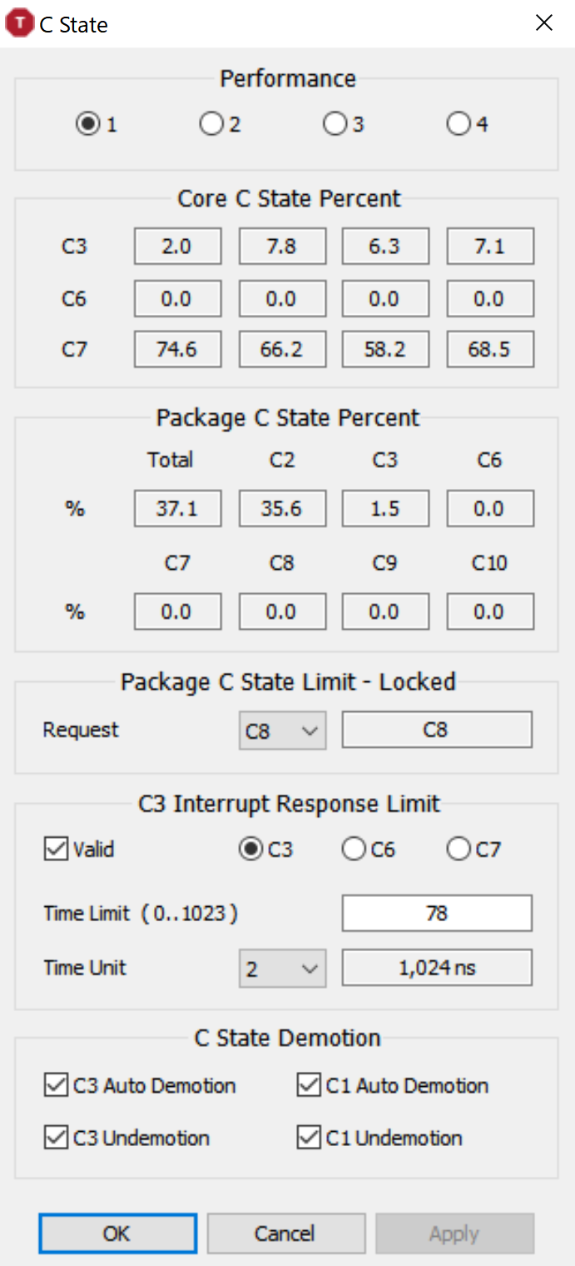This screenshot has width=575, height=1266.
Task: Disable C3 Auto Demotion
Action: click(x=57, y=1086)
